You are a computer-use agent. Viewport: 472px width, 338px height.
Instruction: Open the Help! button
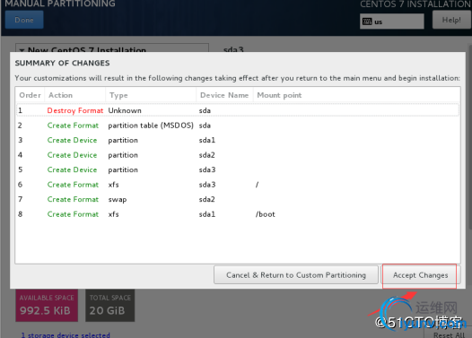451,20
